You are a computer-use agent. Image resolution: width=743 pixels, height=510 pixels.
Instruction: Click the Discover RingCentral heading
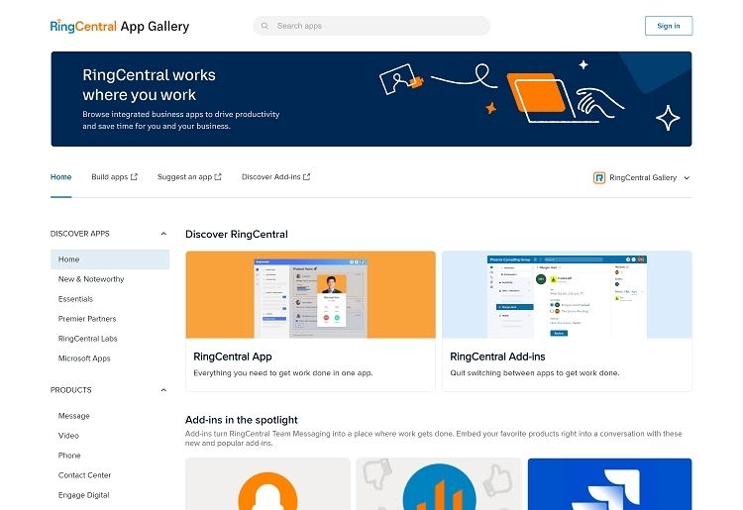click(237, 234)
